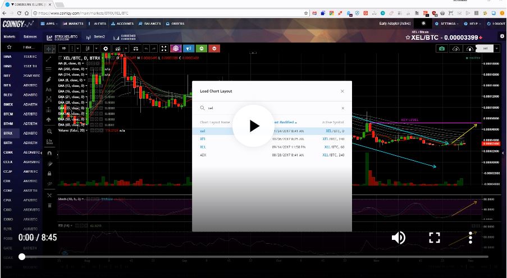The image size is (507, 278).
Task: Click the gear icon beside the price header
Action: coord(502,36)
